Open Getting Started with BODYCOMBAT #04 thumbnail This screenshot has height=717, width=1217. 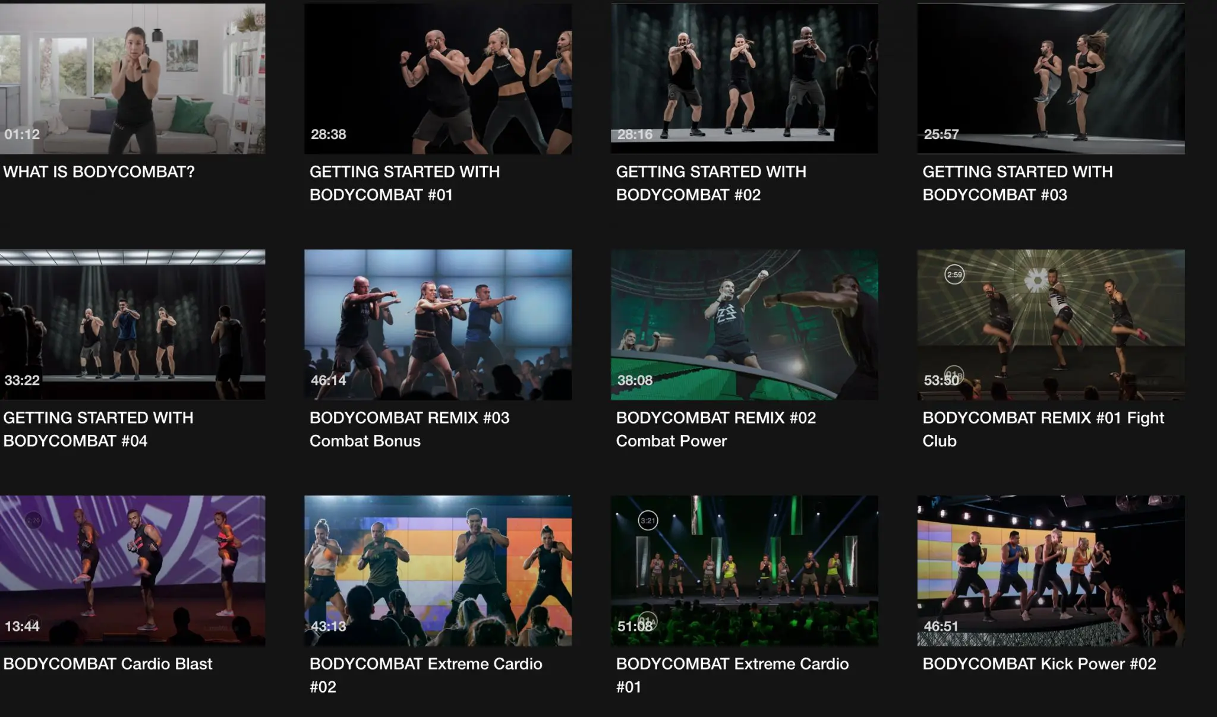click(x=133, y=324)
